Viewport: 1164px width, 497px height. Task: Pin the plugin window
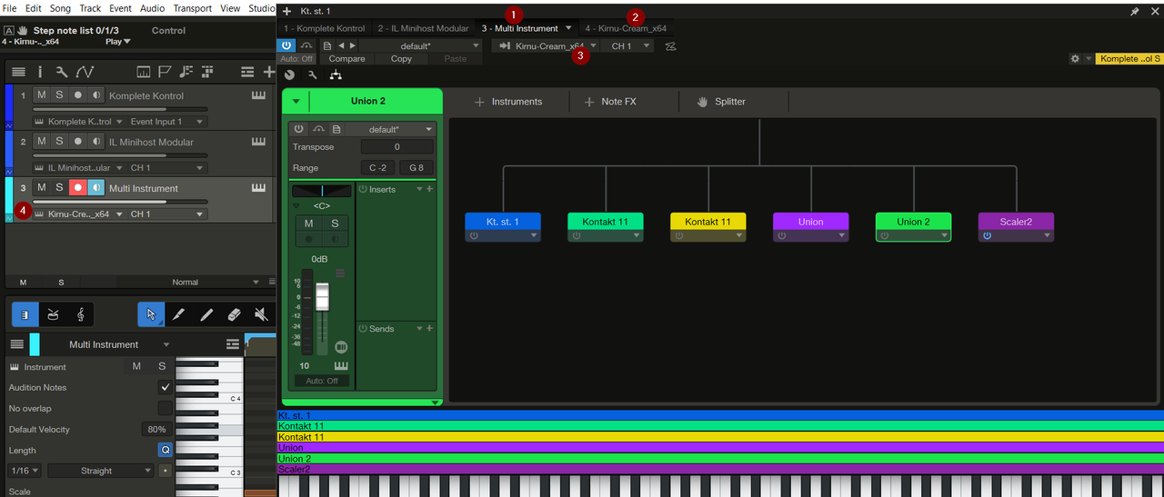[1135, 11]
